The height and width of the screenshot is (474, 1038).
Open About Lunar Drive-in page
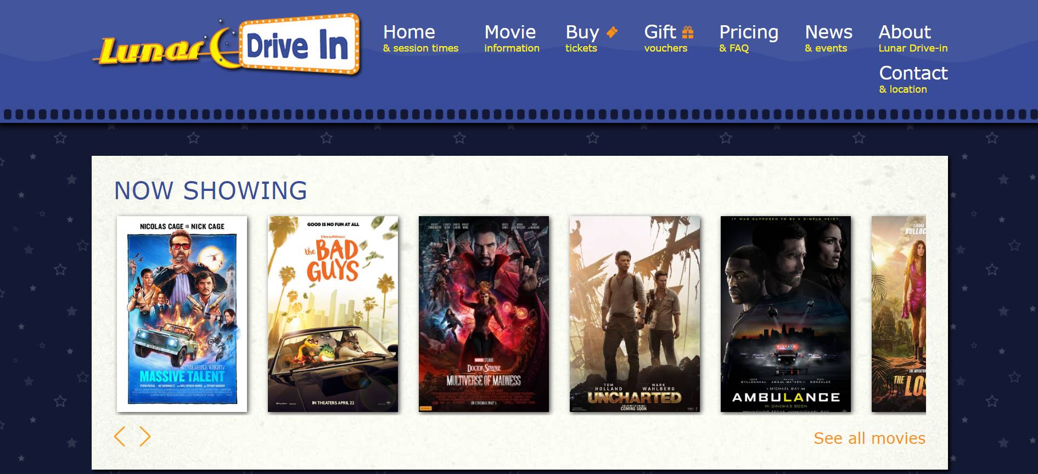pyautogui.click(x=913, y=38)
